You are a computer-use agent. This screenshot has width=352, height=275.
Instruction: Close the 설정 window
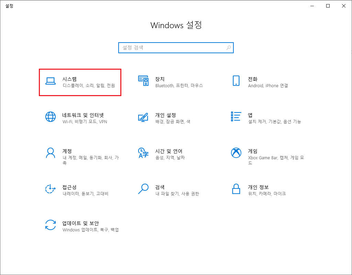[344, 6]
